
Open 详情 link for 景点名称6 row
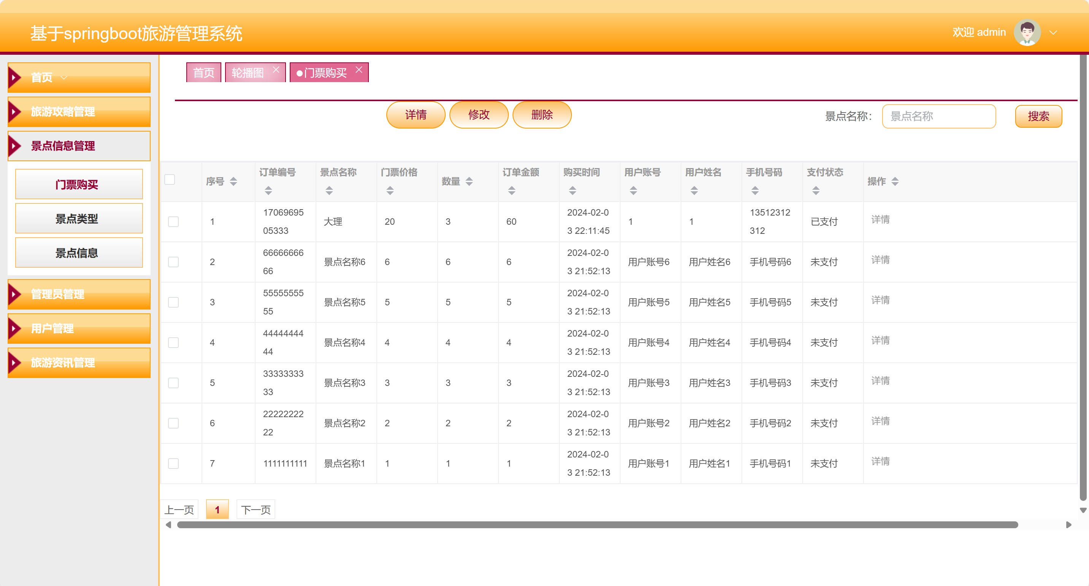pos(880,260)
